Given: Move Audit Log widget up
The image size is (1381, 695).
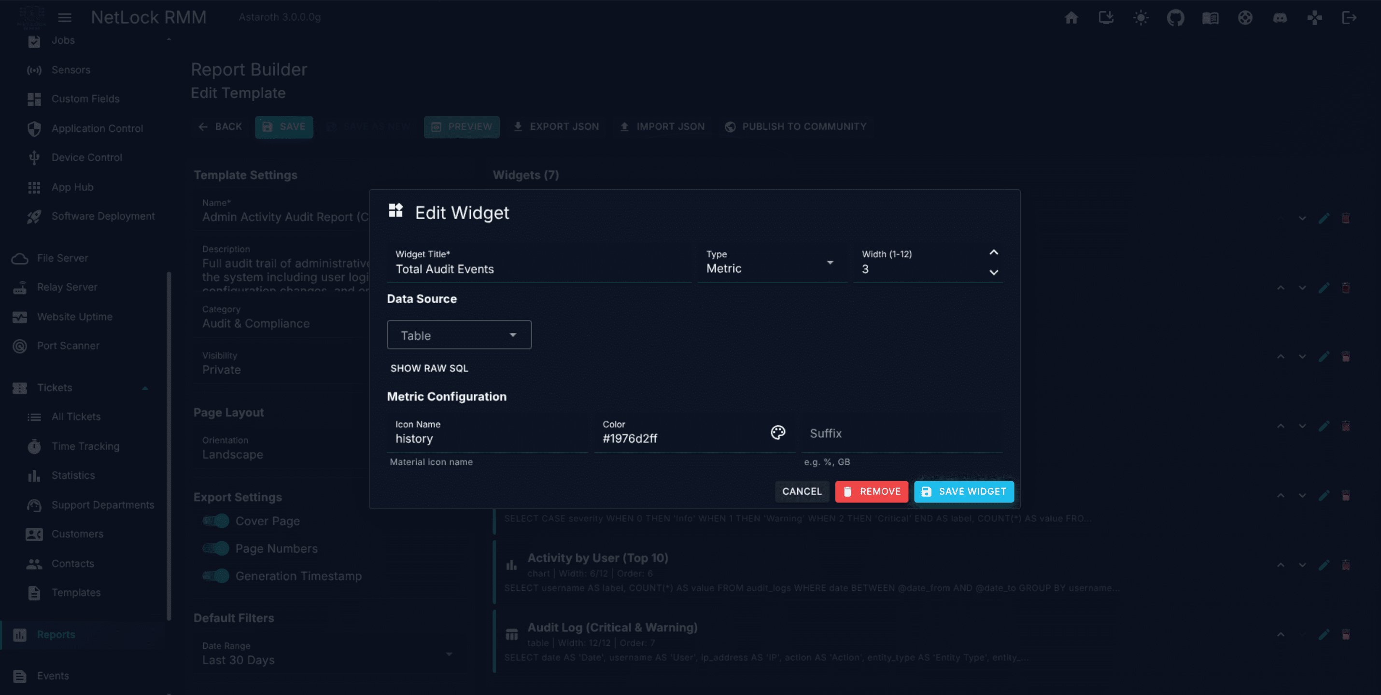Looking at the screenshot, I should pyautogui.click(x=1281, y=635).
